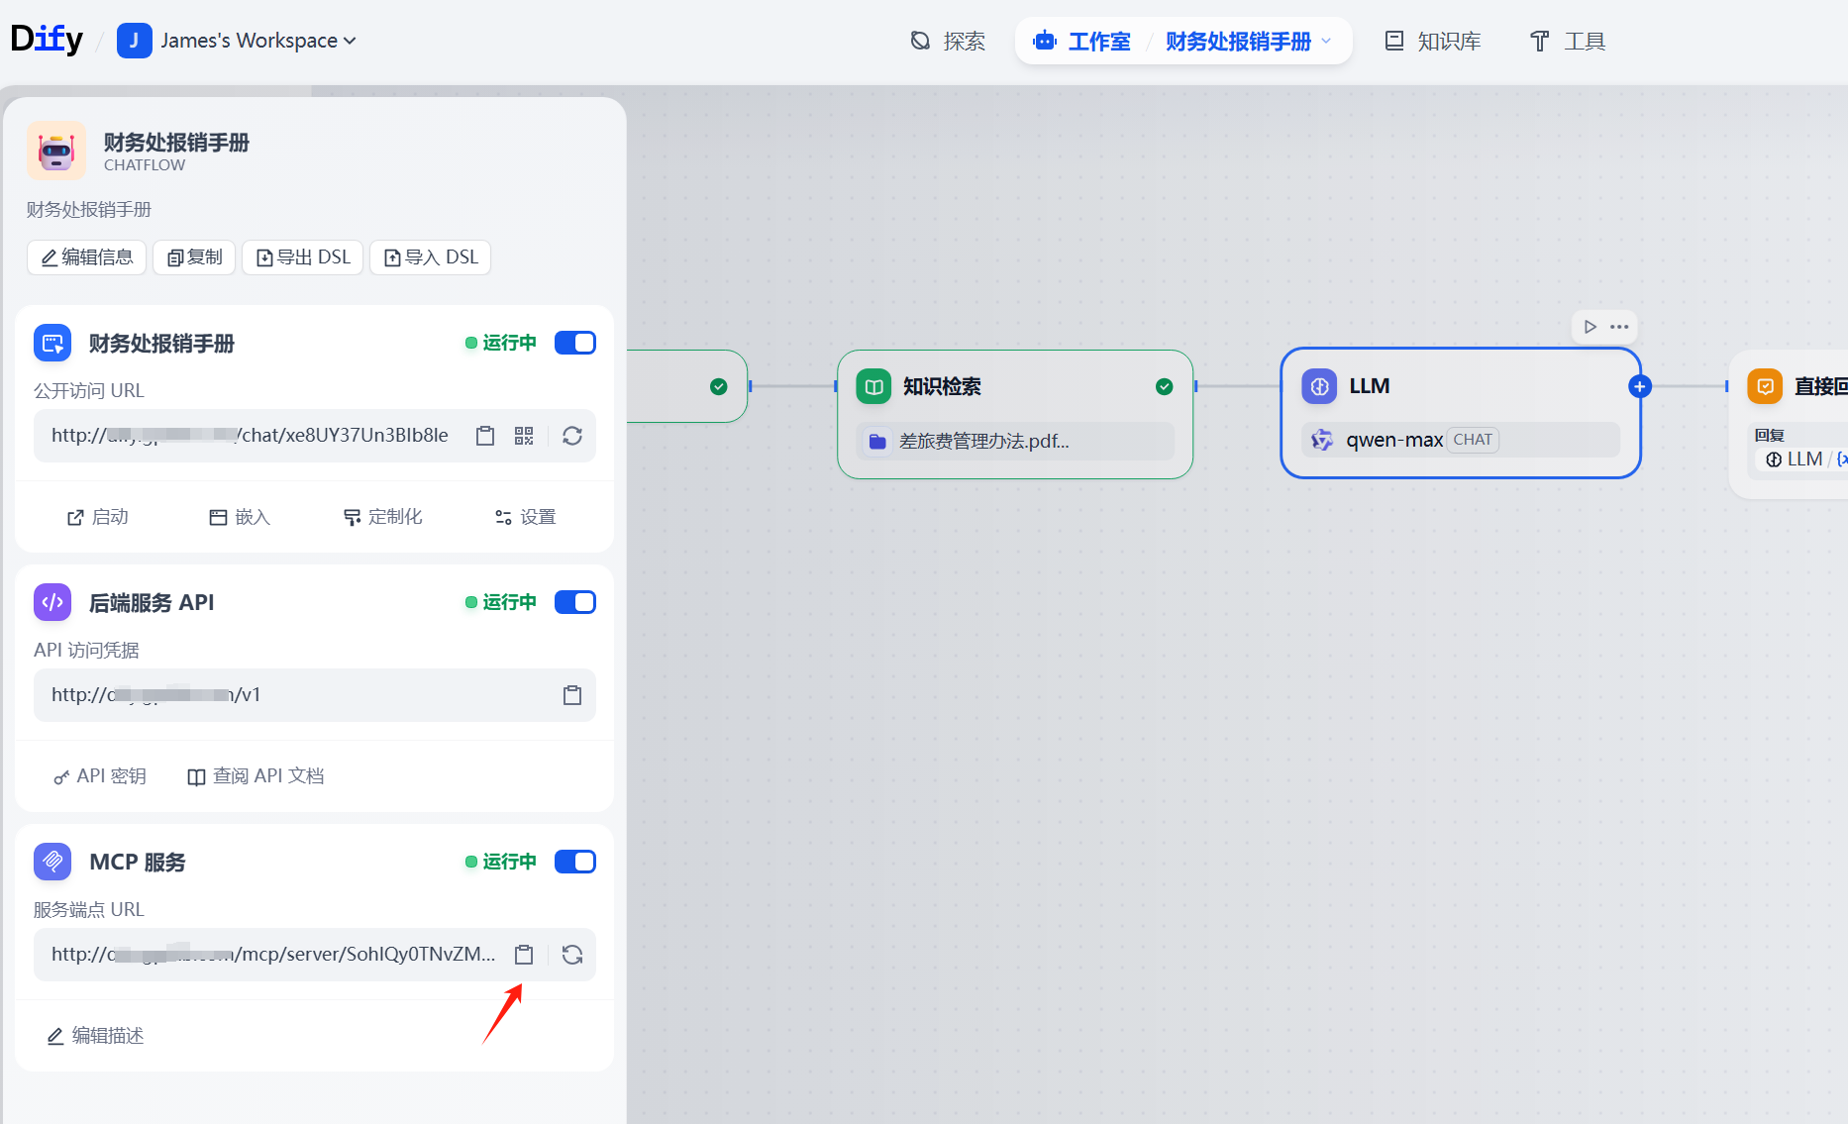Run the LLM node step
1848x1124 pixels.
point(1590,327)
